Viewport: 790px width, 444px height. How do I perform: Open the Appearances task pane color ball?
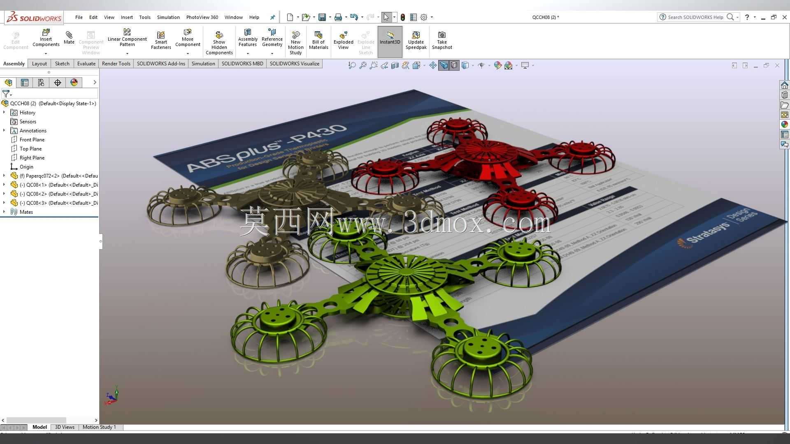point(785,125)
